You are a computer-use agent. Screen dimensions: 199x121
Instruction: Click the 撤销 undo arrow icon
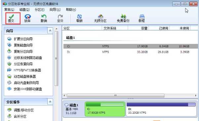44,17
